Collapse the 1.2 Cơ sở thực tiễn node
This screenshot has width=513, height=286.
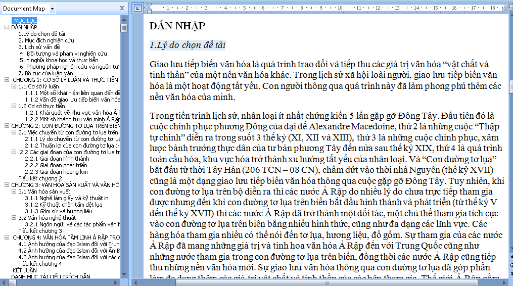[14, 106]
